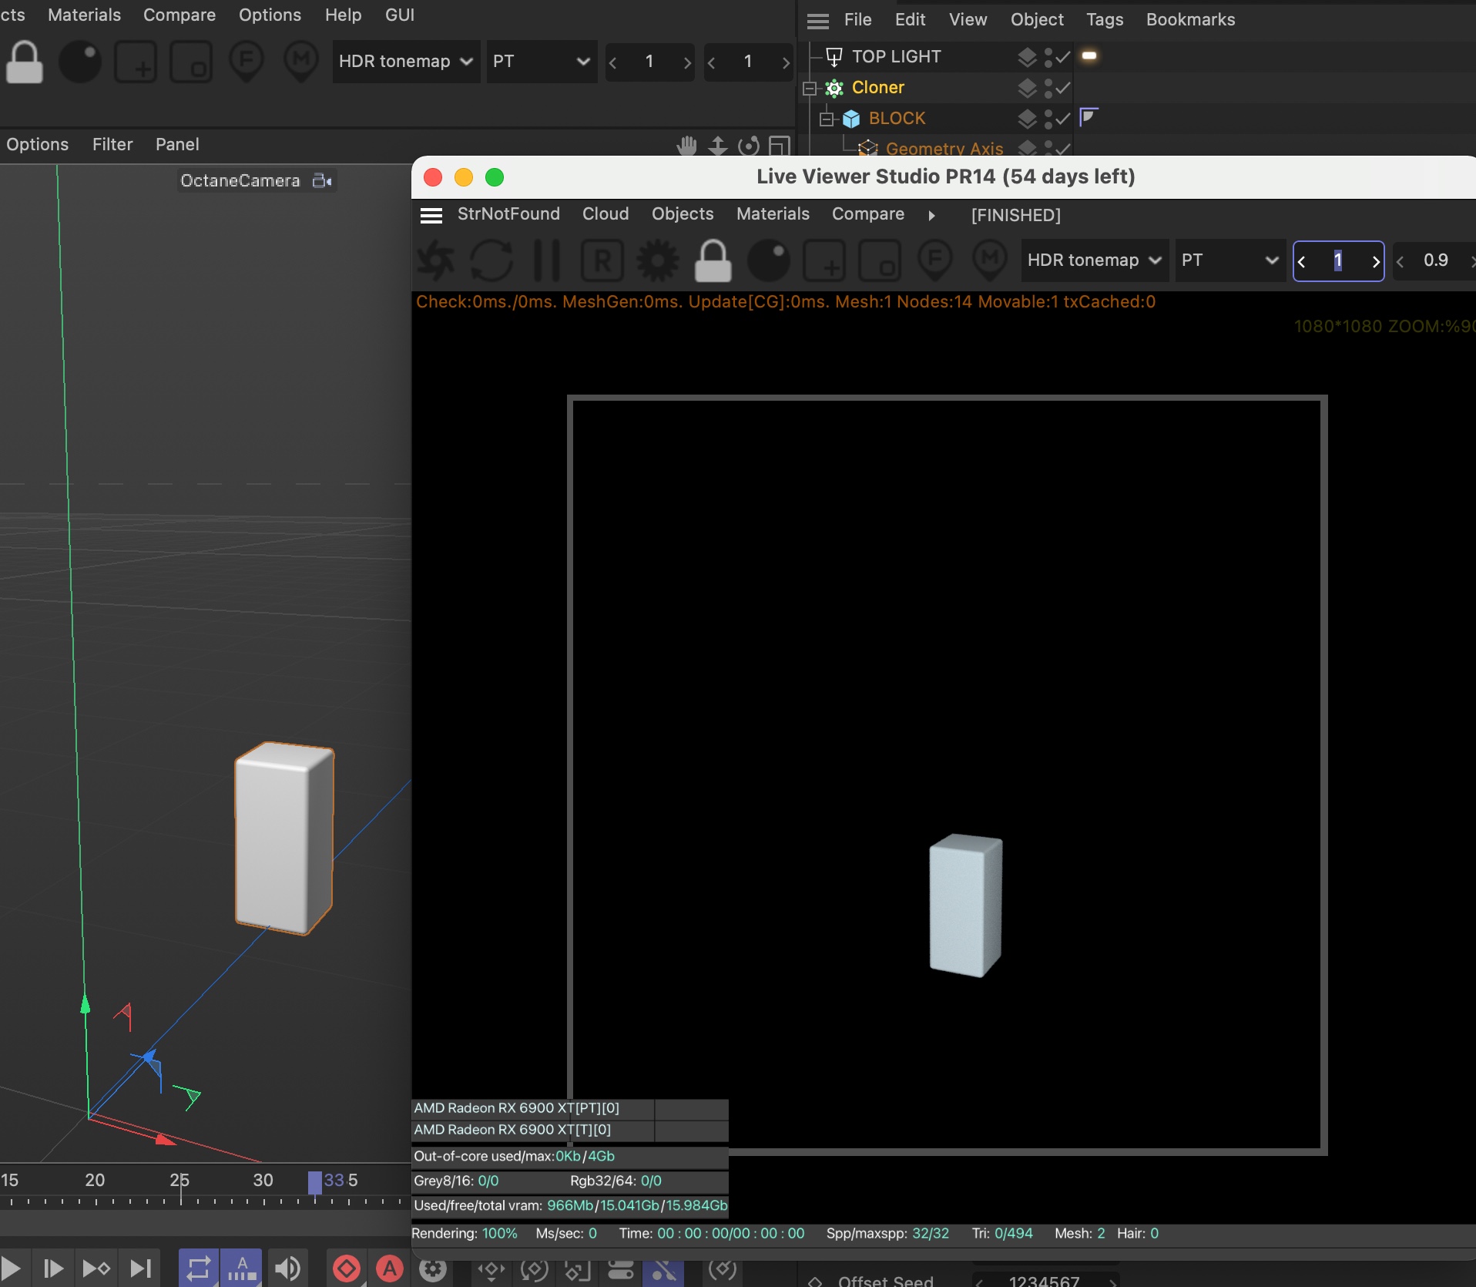
Task: Collapse the BLOCK tree node
Action: [x=827, y=119]
